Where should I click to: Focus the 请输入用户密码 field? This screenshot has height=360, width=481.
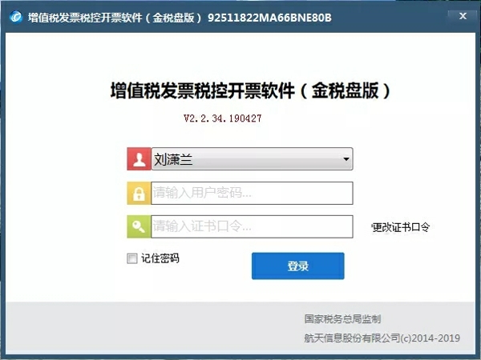pyautogui.click(x=252, y=193)
